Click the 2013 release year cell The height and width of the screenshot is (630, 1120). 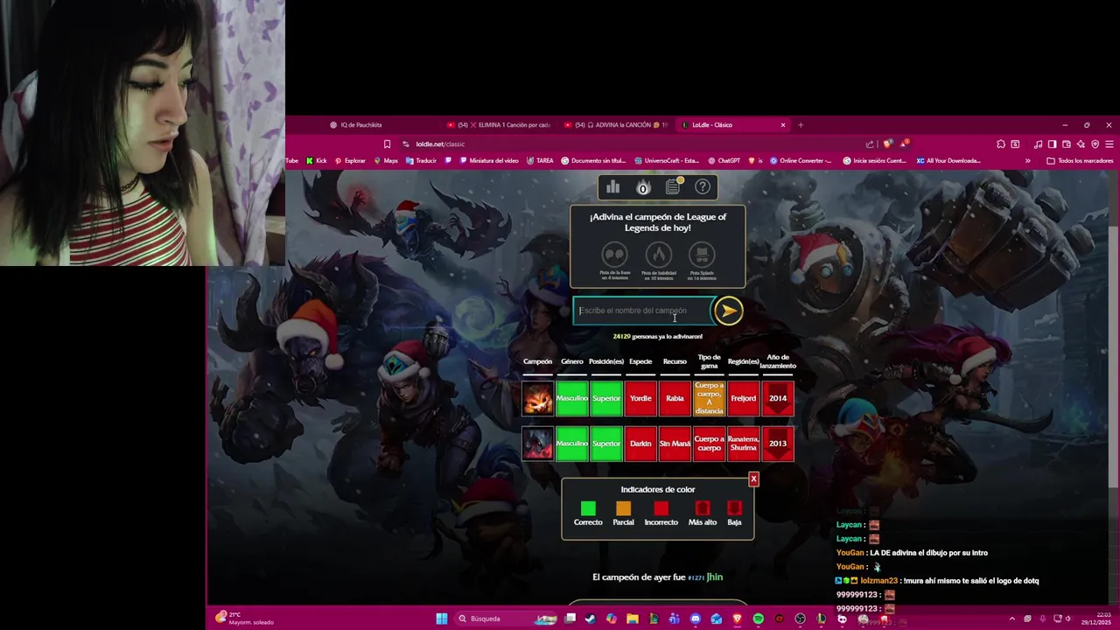tap(778, 444)
